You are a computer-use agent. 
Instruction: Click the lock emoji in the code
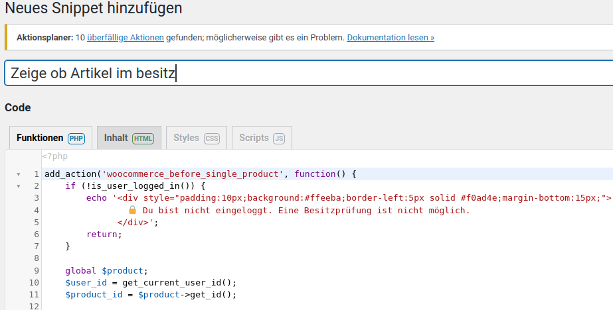pyautogui.click(x=132, y=210)
